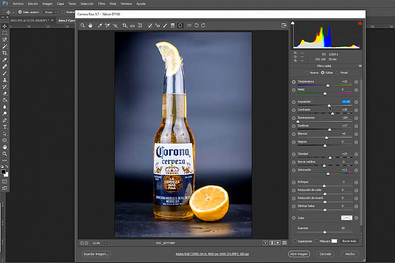The width and height of the screenshot is (395, 263).
Task: Select Photoshop Magic Wand tool
Action: [x=4, y=46]
